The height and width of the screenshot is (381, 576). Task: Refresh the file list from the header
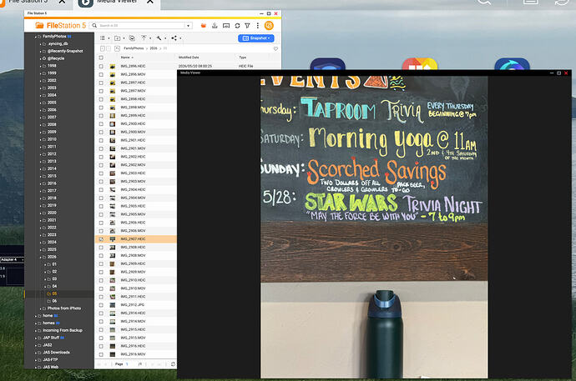[237, 26]
